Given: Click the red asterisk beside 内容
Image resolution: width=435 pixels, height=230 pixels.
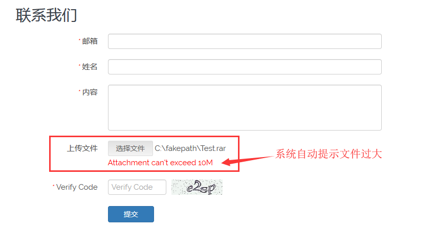Looking at the screenshot, I should click(x=80, y=91).
